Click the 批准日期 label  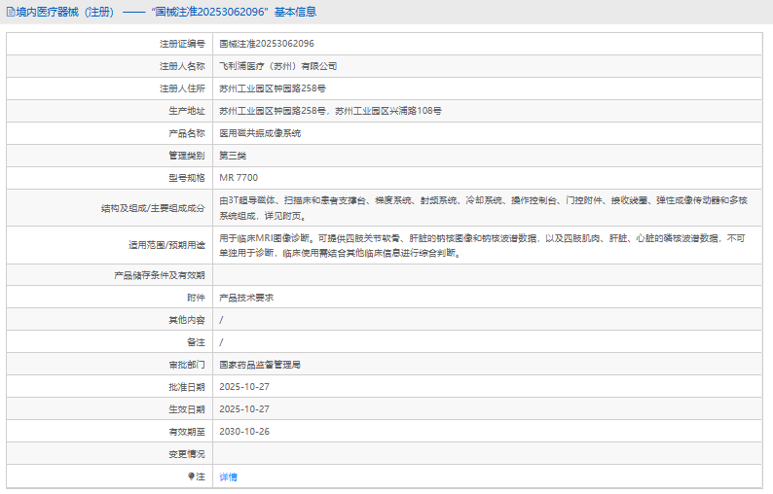(x=187, y=387)
